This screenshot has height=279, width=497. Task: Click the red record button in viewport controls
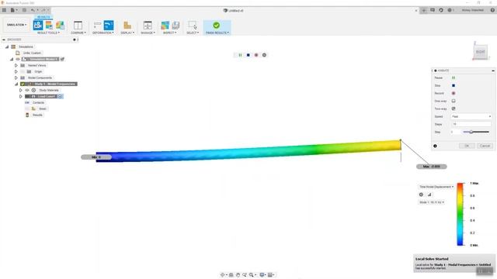[256, 55]
